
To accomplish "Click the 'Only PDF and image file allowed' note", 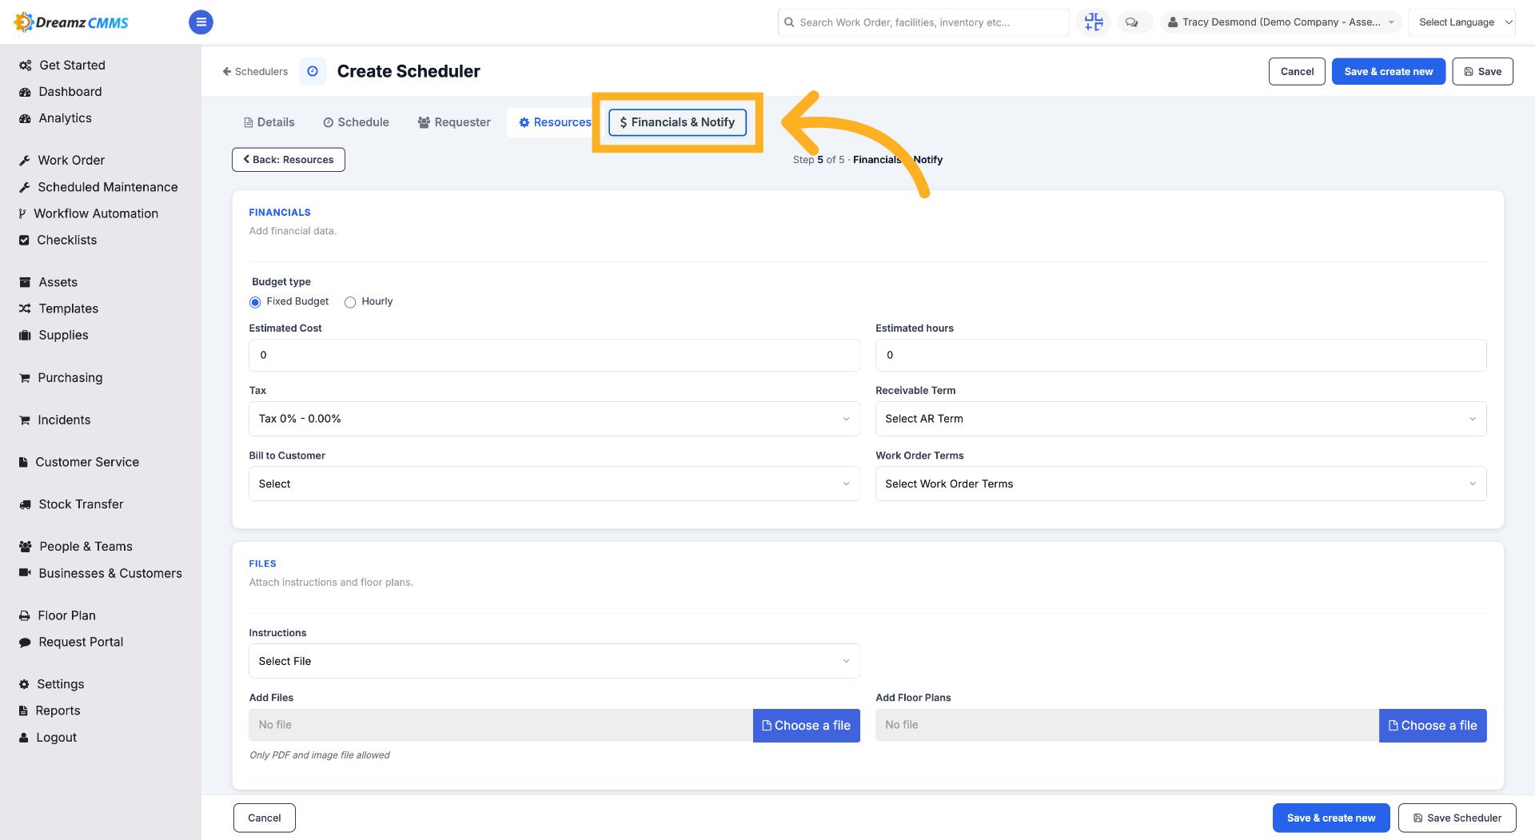I will coord(320,754).
